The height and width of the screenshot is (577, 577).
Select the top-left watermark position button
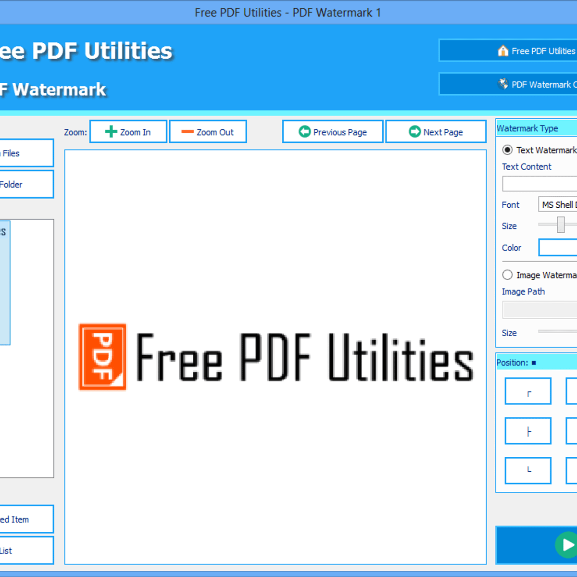[527, 391]
